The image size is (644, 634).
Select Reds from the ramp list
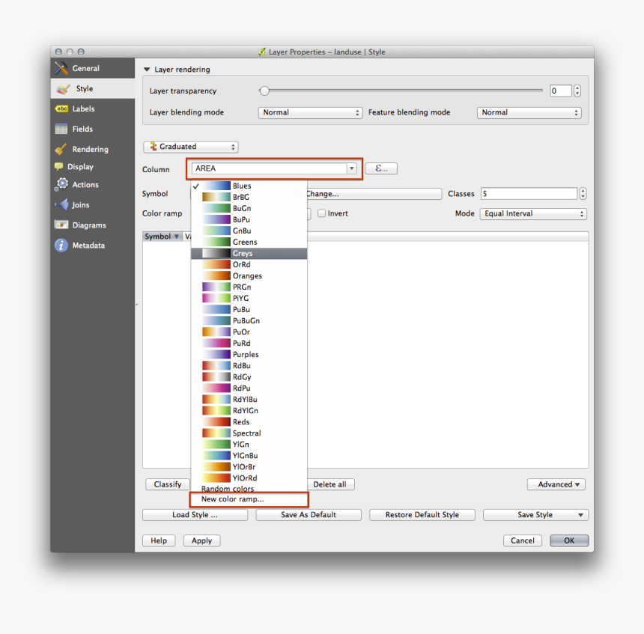(249, 421)
